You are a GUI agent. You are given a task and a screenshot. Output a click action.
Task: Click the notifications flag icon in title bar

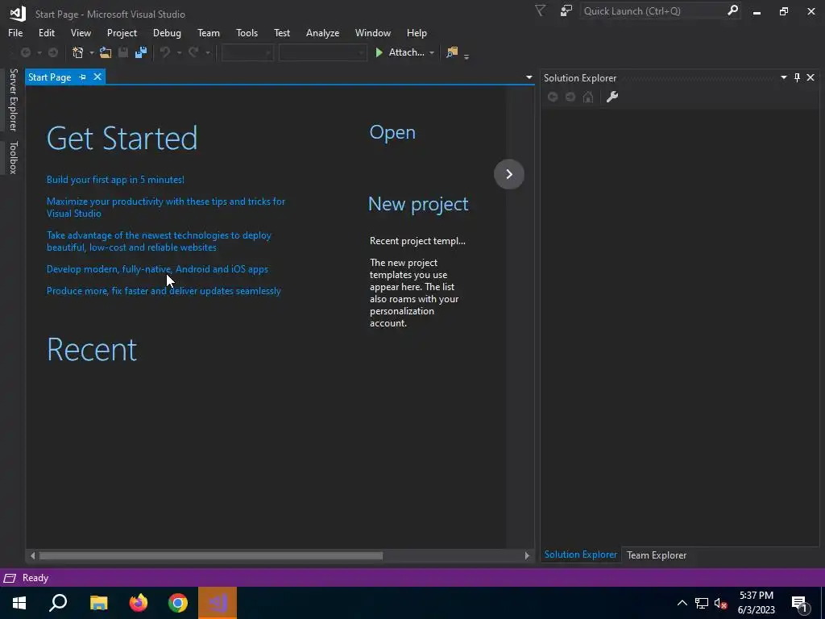[540, 11]
